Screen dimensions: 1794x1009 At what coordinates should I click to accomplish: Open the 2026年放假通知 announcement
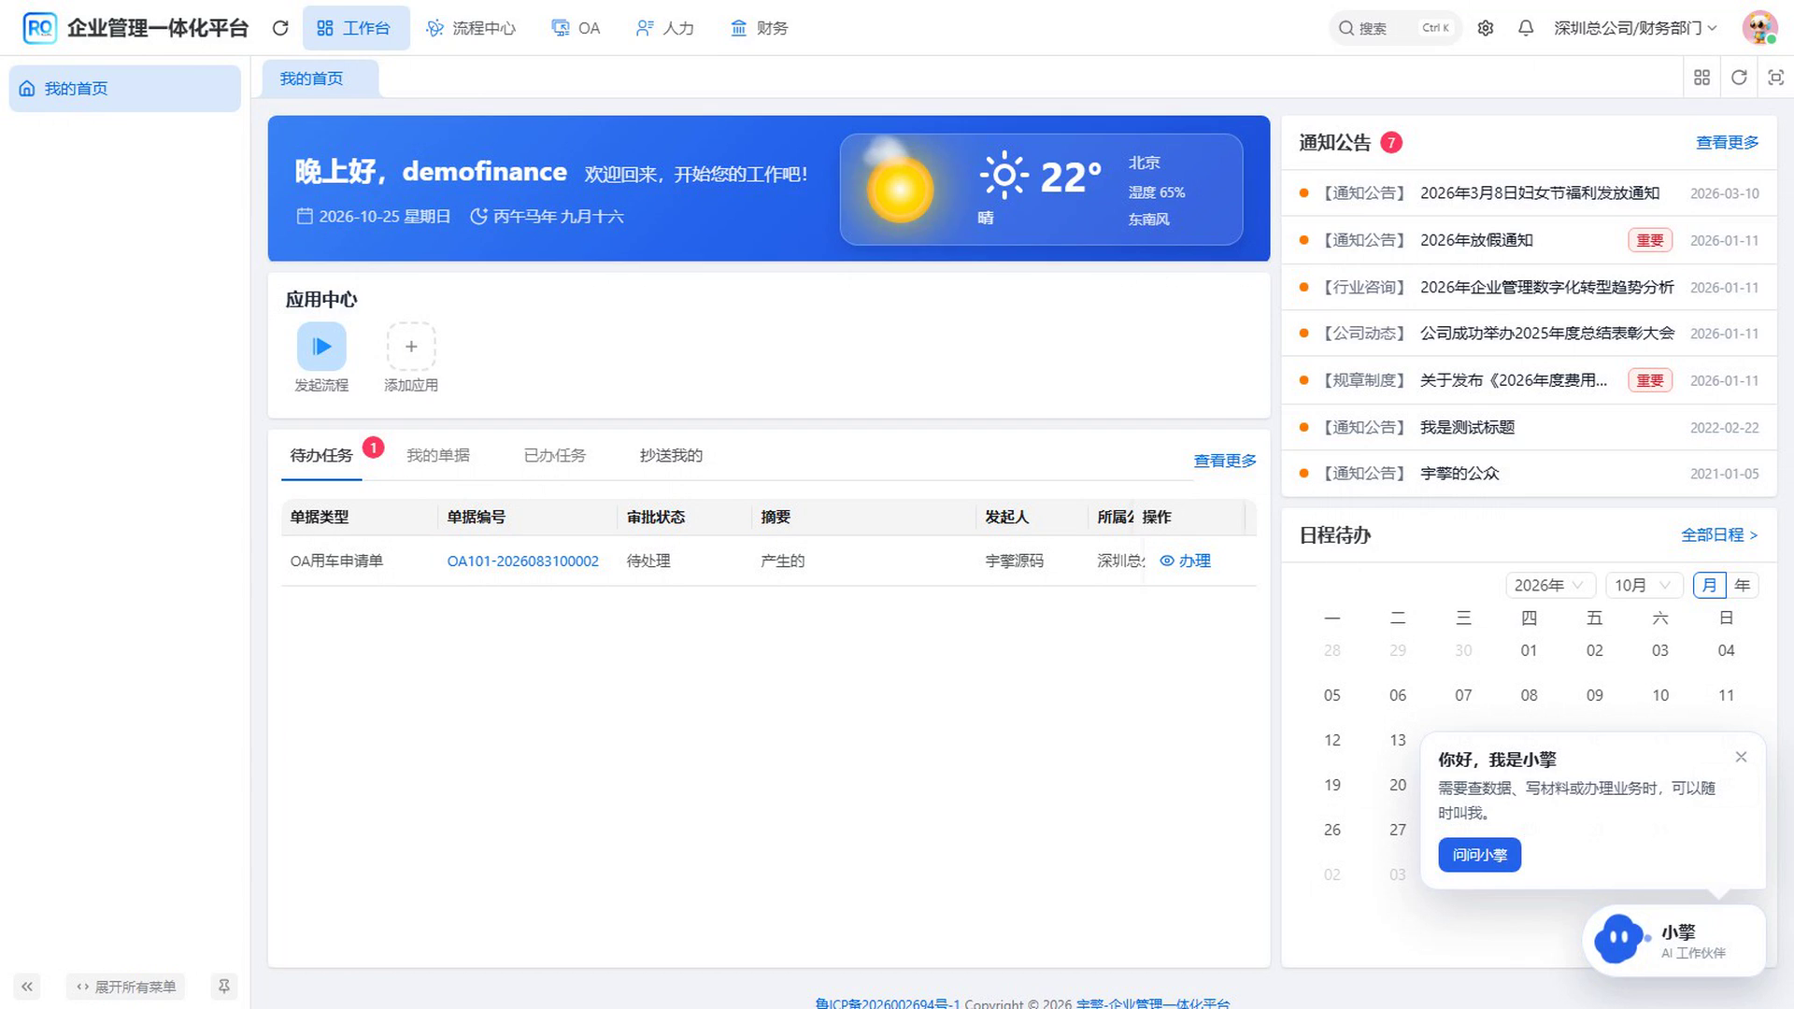click(1476, 240)
